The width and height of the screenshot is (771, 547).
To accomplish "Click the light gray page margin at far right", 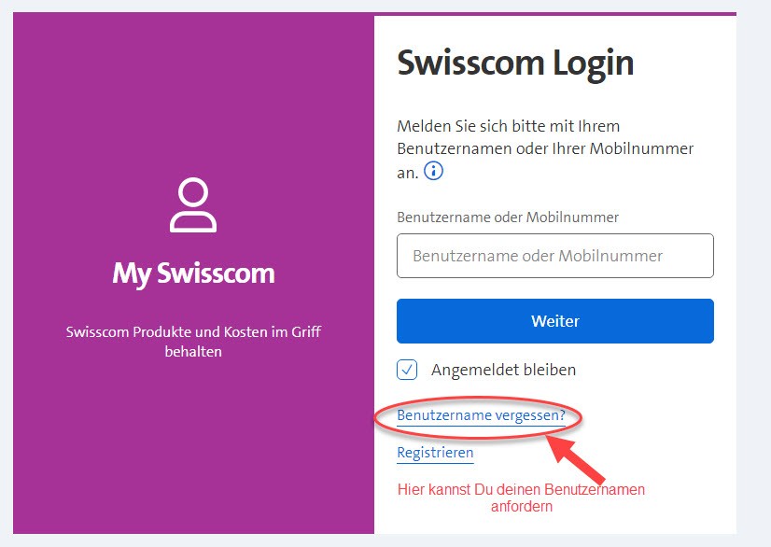I will click(754, 280).
